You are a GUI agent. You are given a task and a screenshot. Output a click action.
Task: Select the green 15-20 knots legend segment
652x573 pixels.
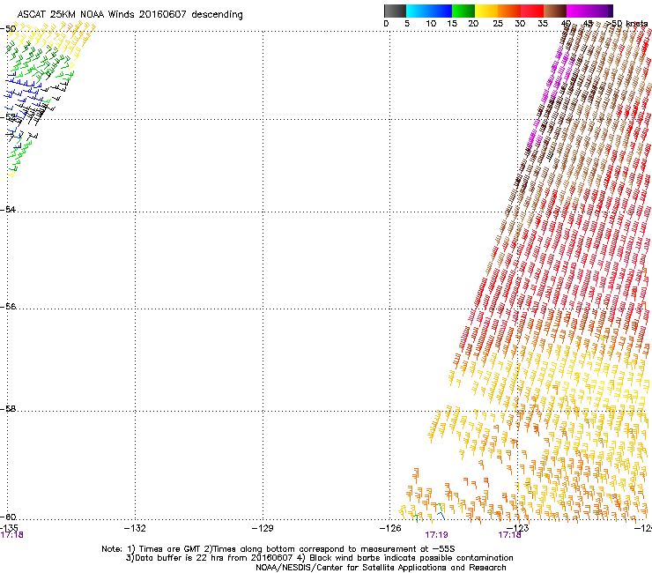pos(463,11)
